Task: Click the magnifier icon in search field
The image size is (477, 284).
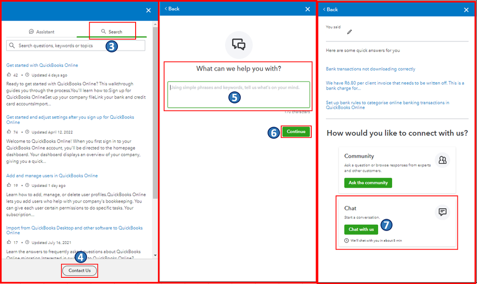Action: point(12,46)
